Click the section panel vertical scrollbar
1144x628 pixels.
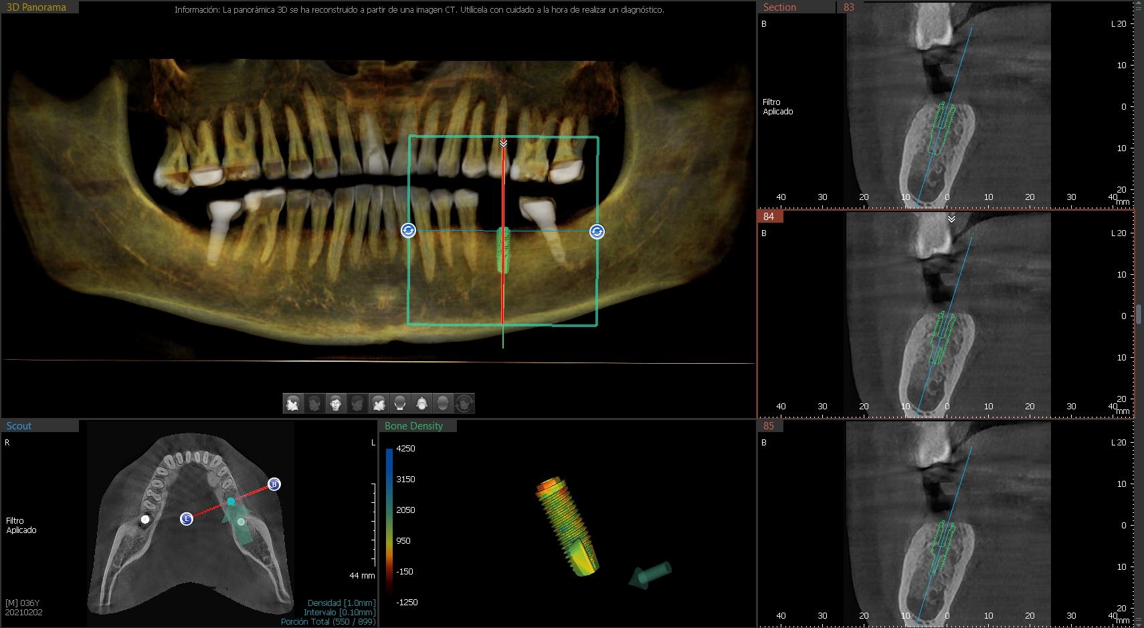(1139, 314)
